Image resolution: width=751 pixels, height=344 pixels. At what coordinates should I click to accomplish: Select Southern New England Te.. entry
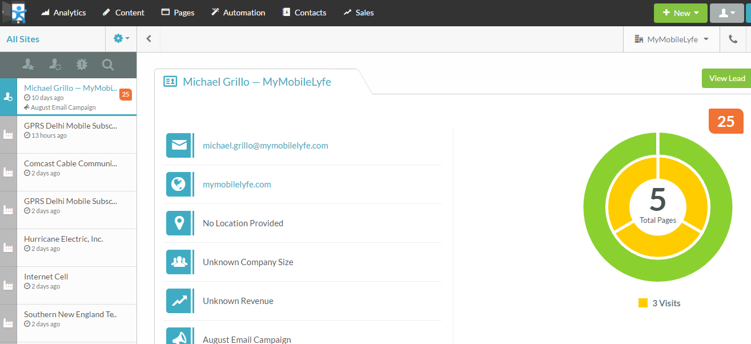click(77, 323)
